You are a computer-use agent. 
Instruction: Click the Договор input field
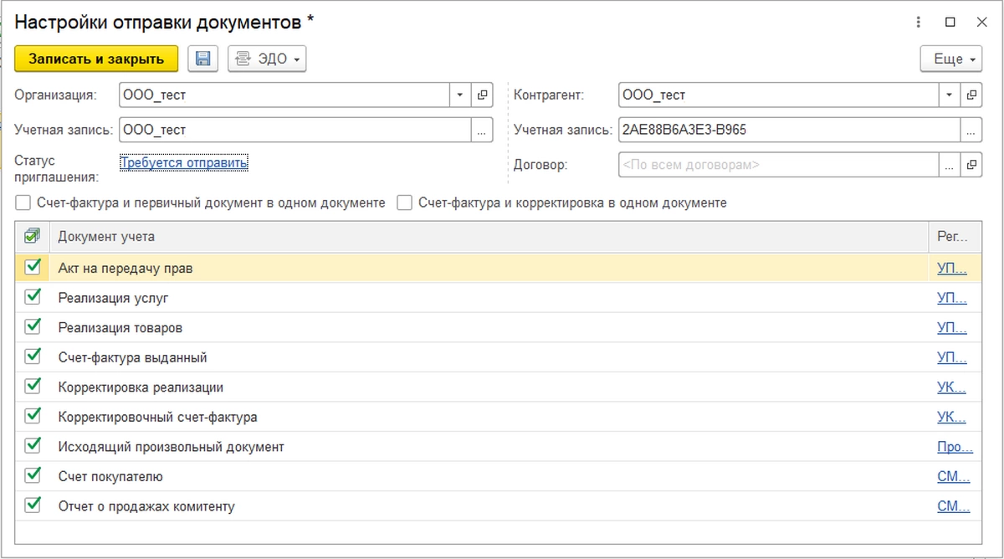pyautogui.click(x=778, y=165)
